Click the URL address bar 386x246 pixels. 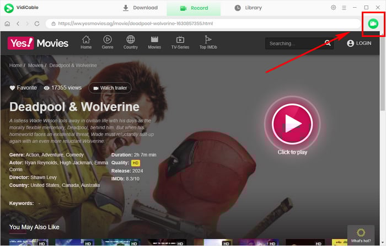203,24
